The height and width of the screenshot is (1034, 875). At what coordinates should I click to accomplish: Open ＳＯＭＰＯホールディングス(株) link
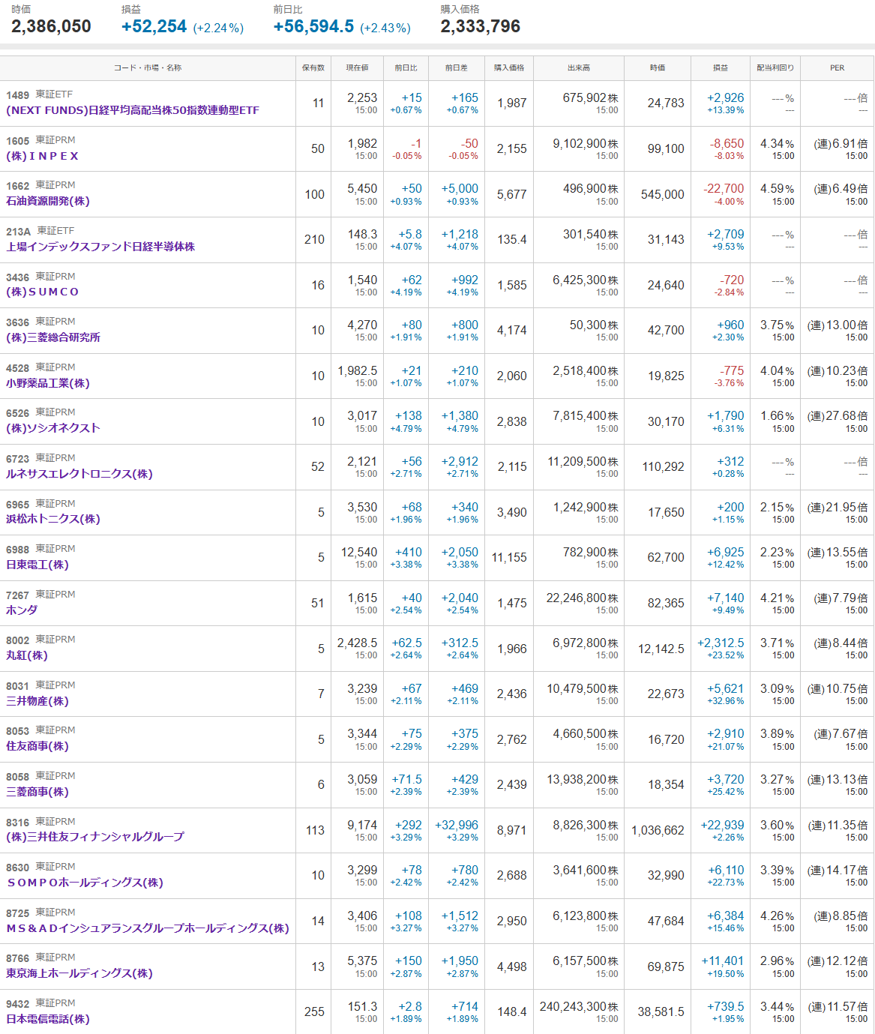pos(85,883)
